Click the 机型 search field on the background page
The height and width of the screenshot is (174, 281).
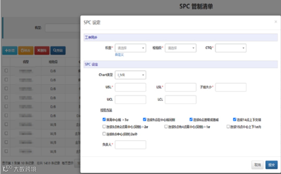pyautogui.click(x=63, y=28)
